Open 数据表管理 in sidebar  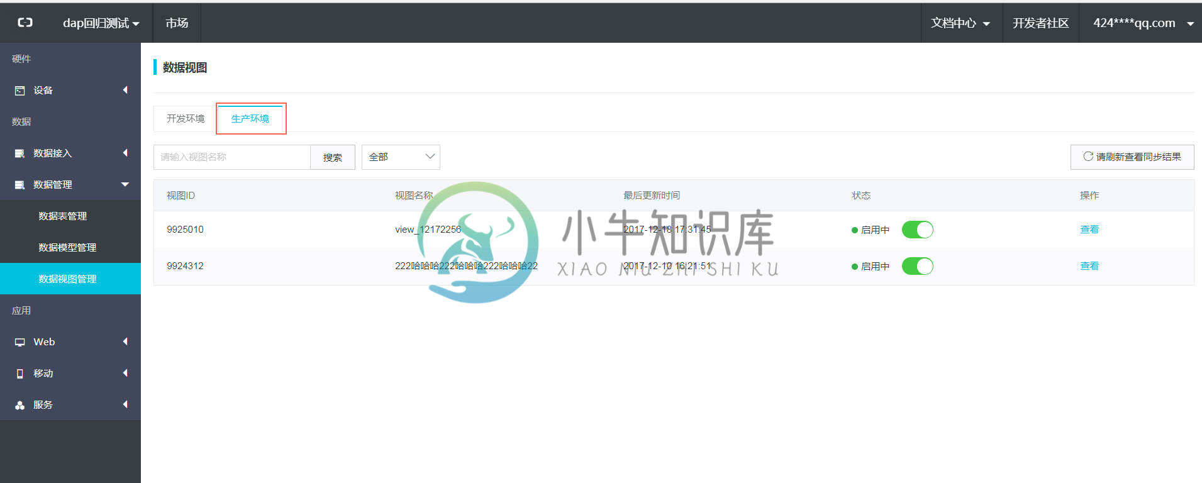click(70, 216)
